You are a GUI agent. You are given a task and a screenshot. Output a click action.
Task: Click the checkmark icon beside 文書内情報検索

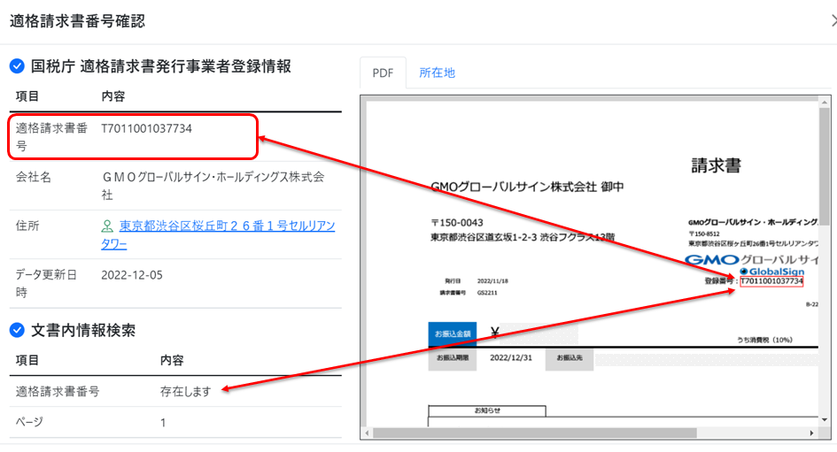point(17,330)
